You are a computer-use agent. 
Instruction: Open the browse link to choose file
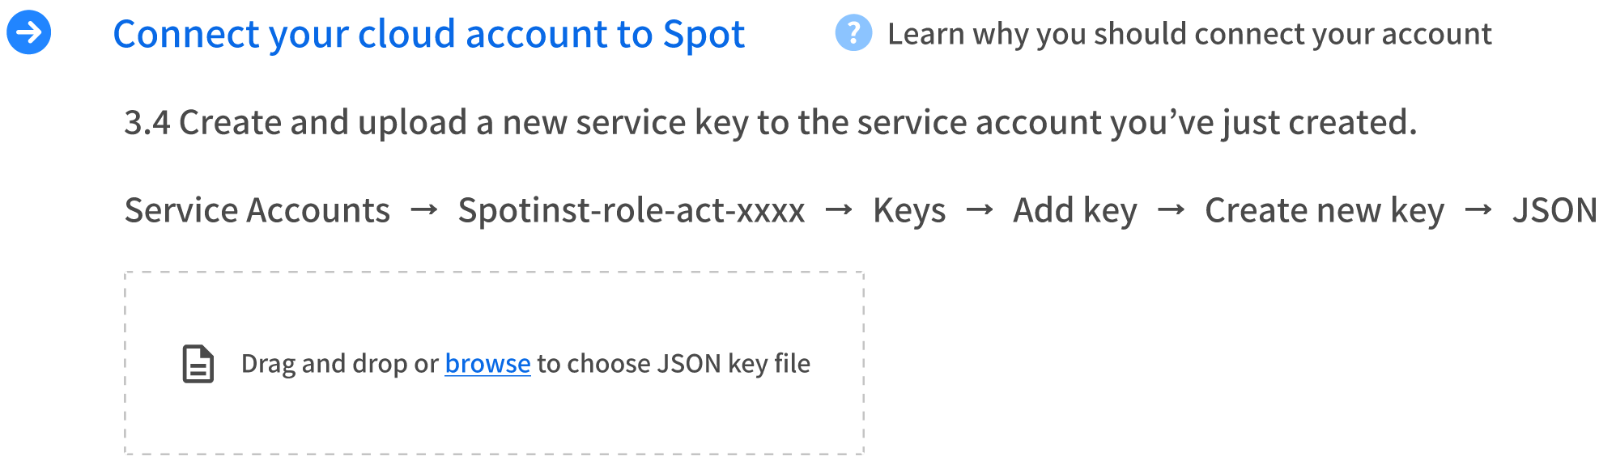click(487, 364)
